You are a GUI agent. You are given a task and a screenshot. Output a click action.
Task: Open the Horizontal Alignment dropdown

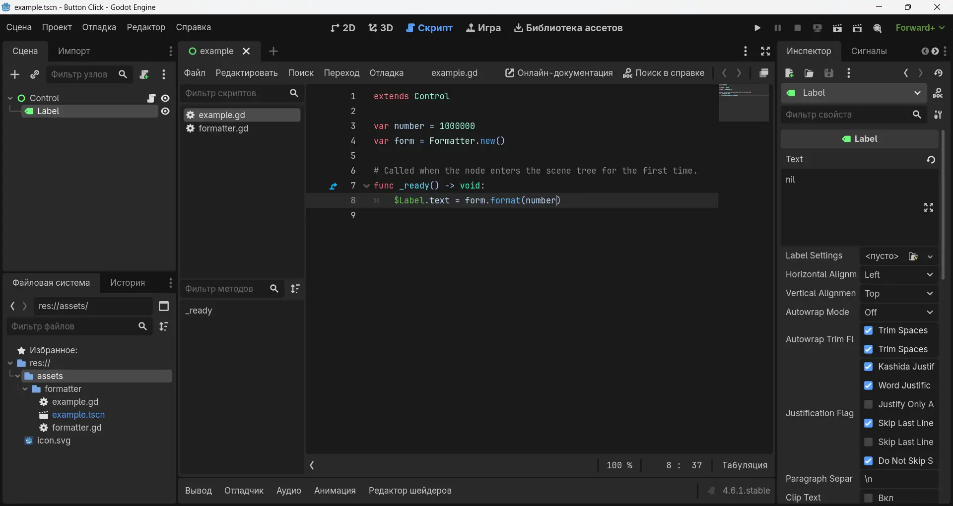pos(898,275)
